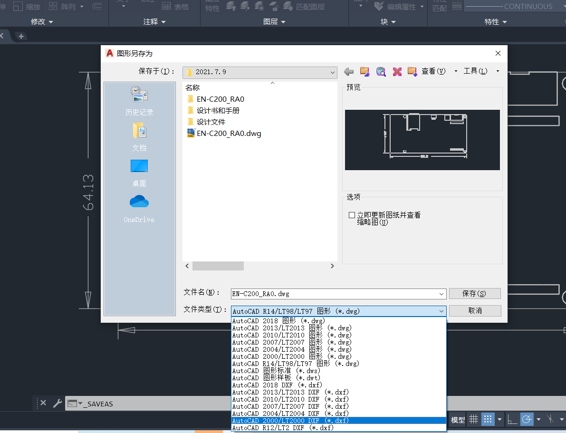This screenshot has width=566, height=433.
Task: Select AutoCAD 2018 图形 (*.dwg) option
Action: (x=338, y=321)
